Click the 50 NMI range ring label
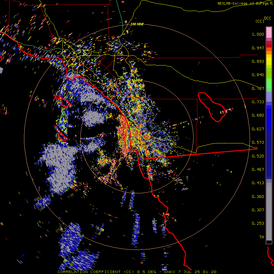 (x=137, y=81)
